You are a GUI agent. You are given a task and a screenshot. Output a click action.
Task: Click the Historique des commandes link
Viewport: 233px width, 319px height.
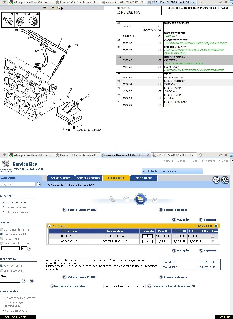[x=14, y=304]
